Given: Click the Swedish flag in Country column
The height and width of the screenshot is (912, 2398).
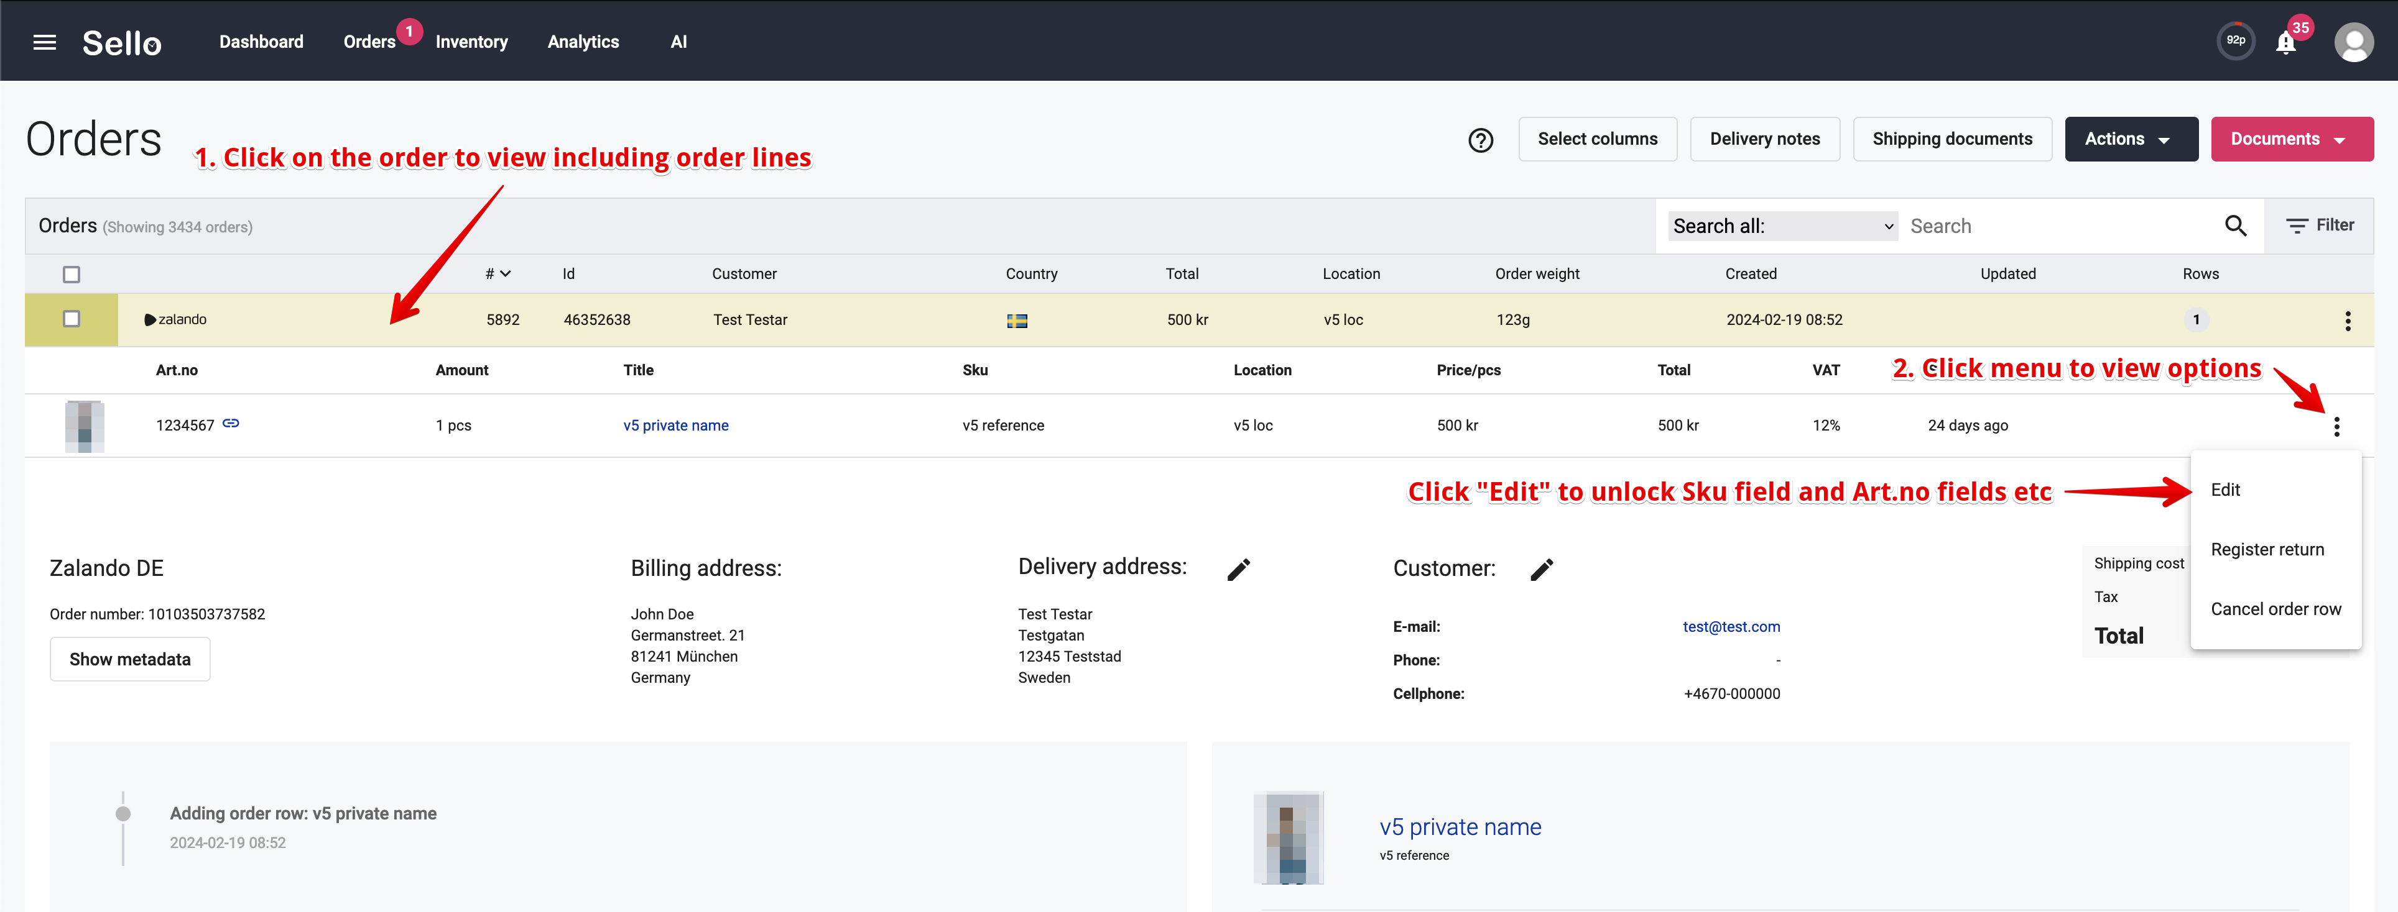Looking at the screenshot, I should point(1017,321).
